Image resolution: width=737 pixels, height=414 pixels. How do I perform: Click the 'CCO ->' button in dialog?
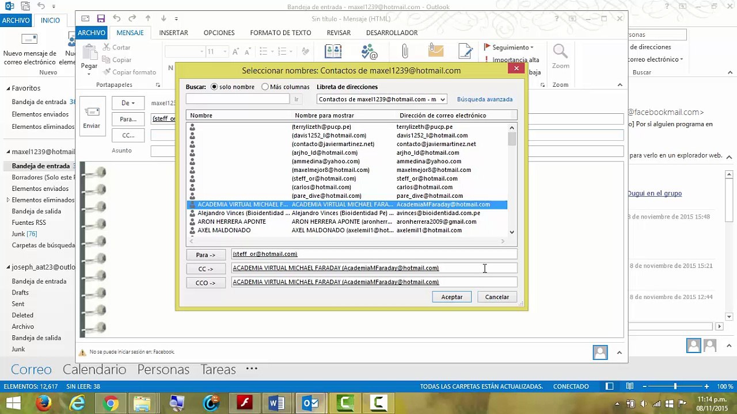[206, 283]
